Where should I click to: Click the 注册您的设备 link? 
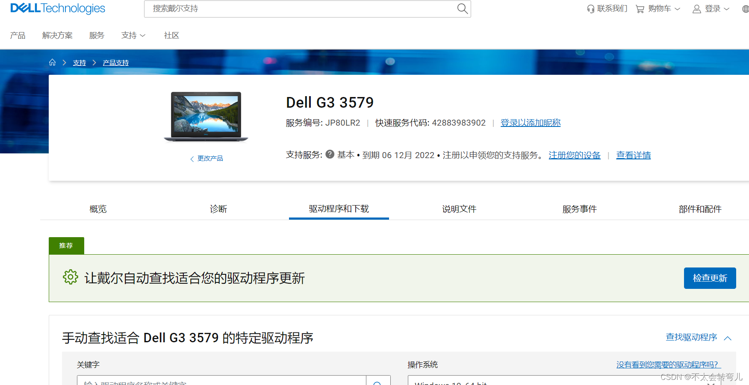575,155
